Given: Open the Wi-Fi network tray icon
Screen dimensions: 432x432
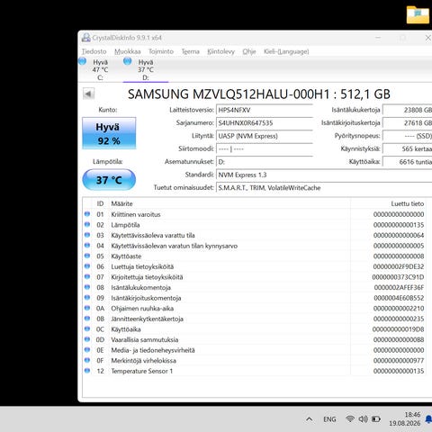Looking at the screenshot, I should tap(350, 418).
